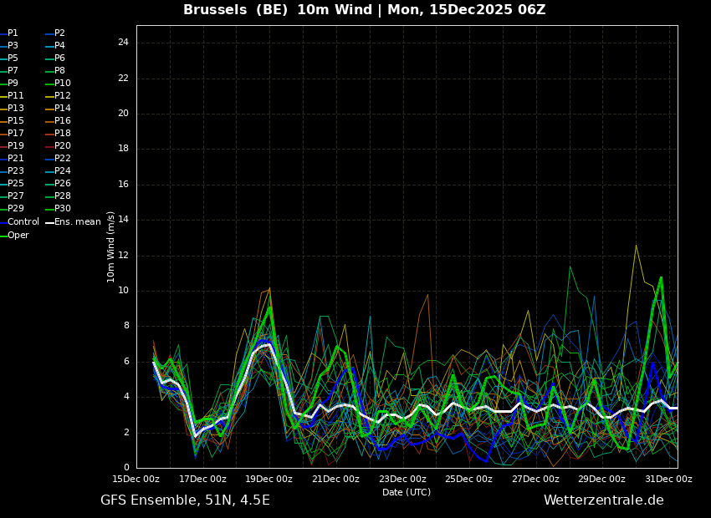The width and height of the screenshot is (711, 518).
Task: Click the green Oper line swatch
Action: pyautogui.click(x=3, y=236)
